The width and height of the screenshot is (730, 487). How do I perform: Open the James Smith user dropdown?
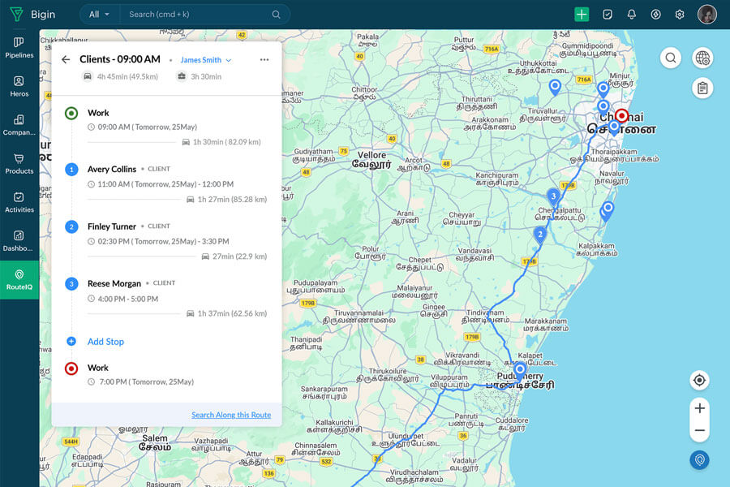(x=206, y=60)
